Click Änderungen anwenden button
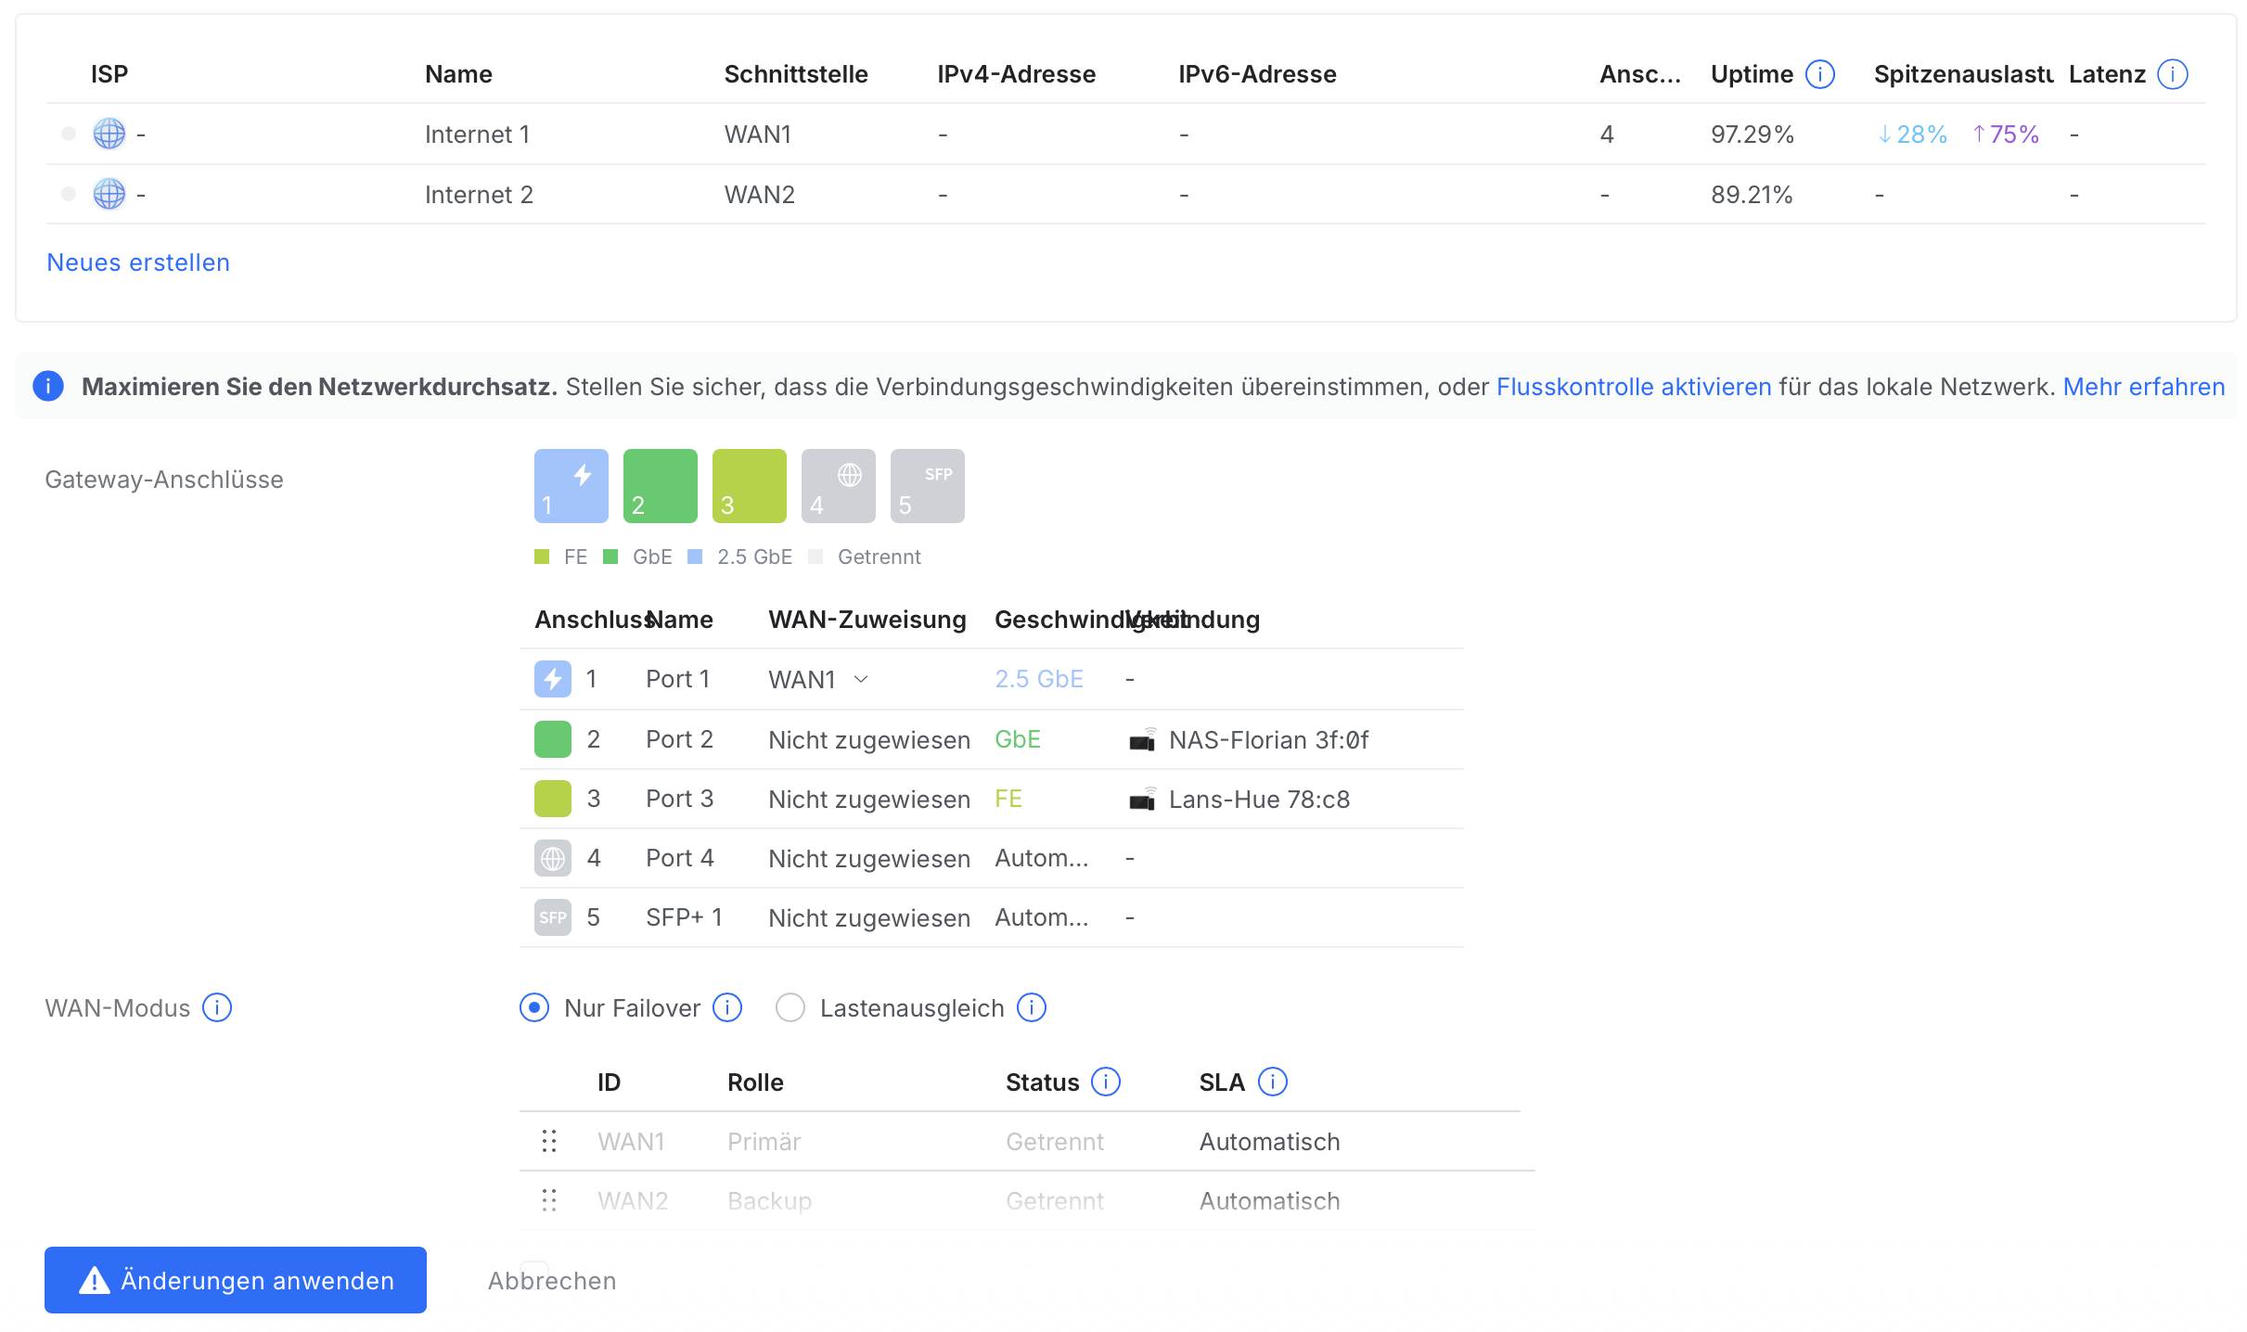The image size is (2247, 1332). 236,1280
